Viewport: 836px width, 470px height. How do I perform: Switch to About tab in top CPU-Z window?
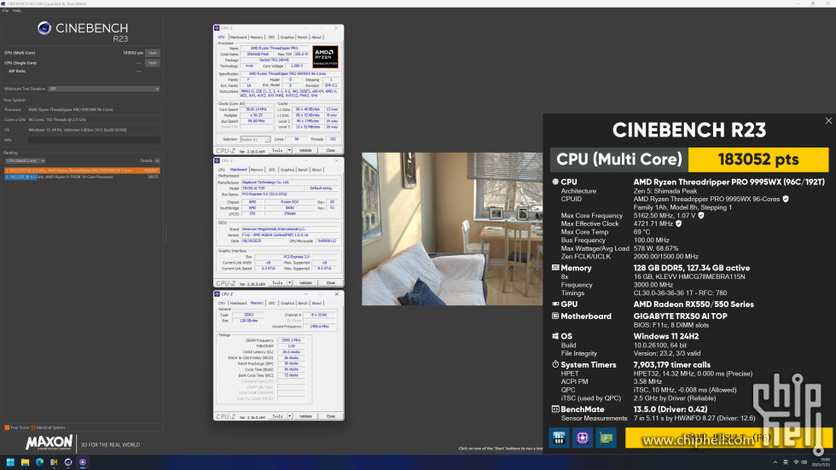point(316,38)
